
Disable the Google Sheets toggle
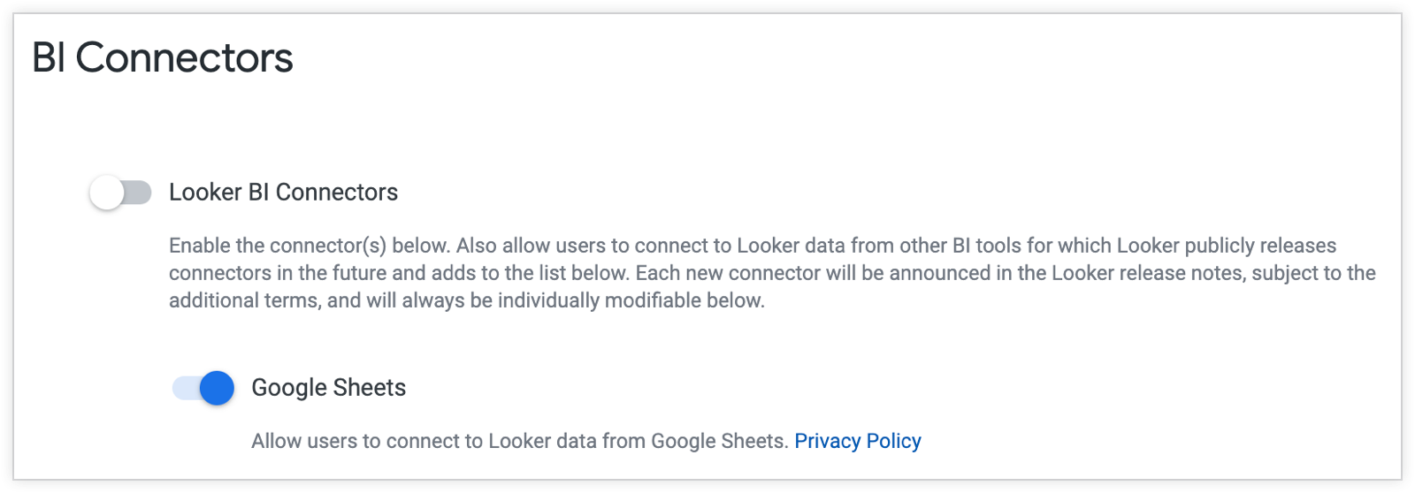pos(203,388)
